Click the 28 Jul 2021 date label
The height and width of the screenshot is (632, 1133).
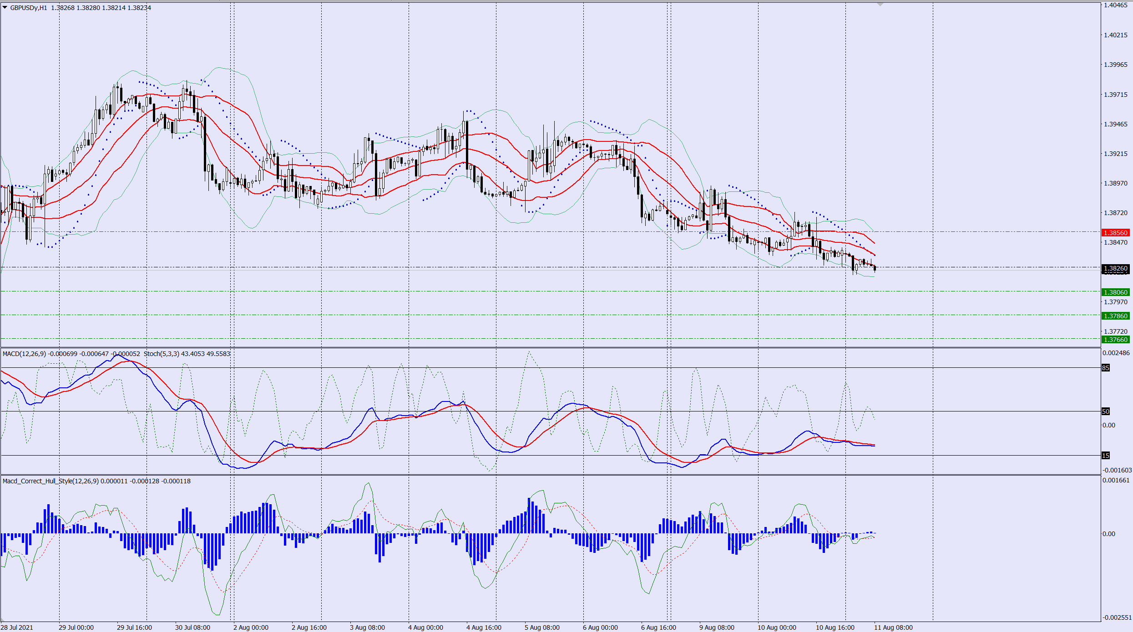[17, 627]
